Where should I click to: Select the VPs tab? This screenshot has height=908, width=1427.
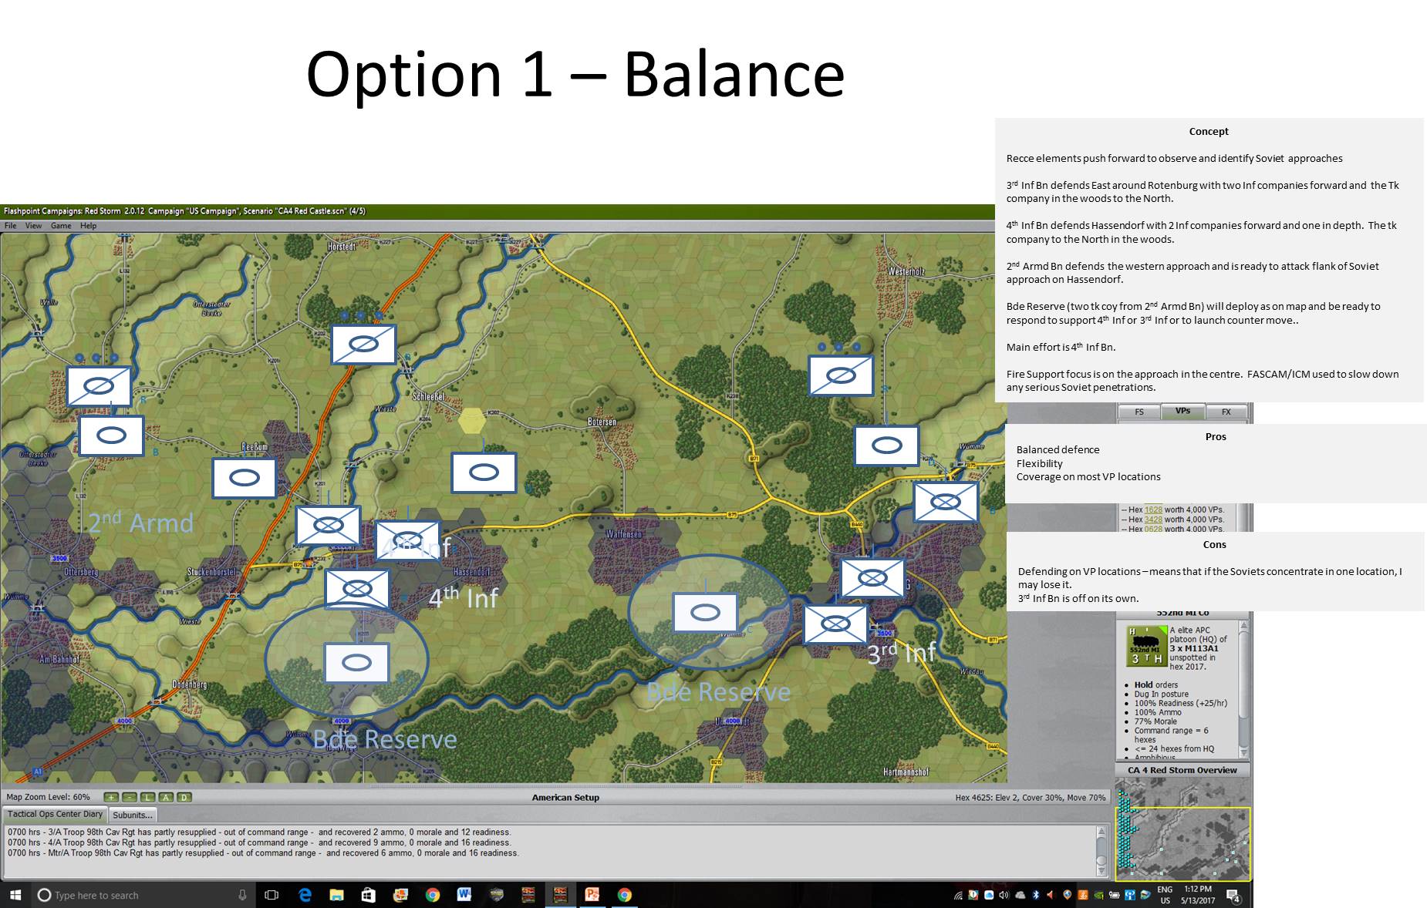tap(1182, 411)
